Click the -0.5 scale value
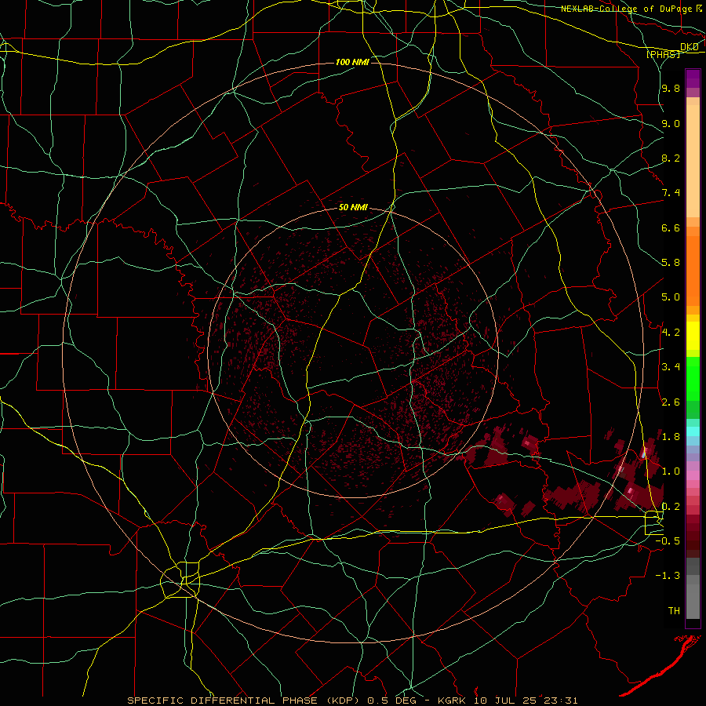The width and height of the screenshot is (706, 706). tap(668, 541)
